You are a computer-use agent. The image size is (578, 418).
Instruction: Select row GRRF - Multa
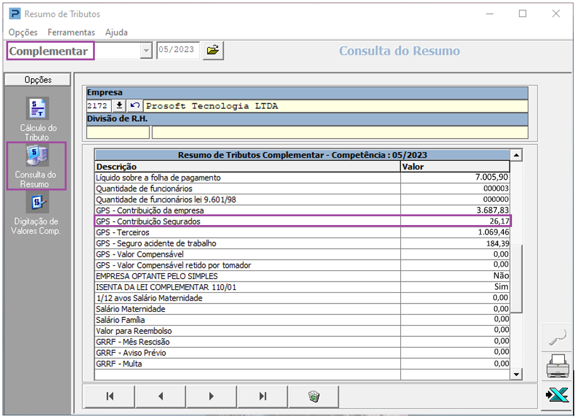click(302, 364)
